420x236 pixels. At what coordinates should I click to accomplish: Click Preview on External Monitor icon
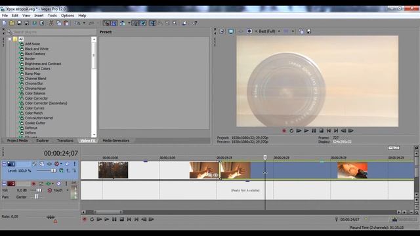tap(230, 31)
